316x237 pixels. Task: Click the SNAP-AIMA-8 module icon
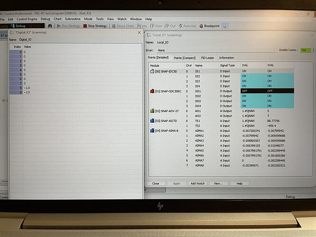(152, 131)
